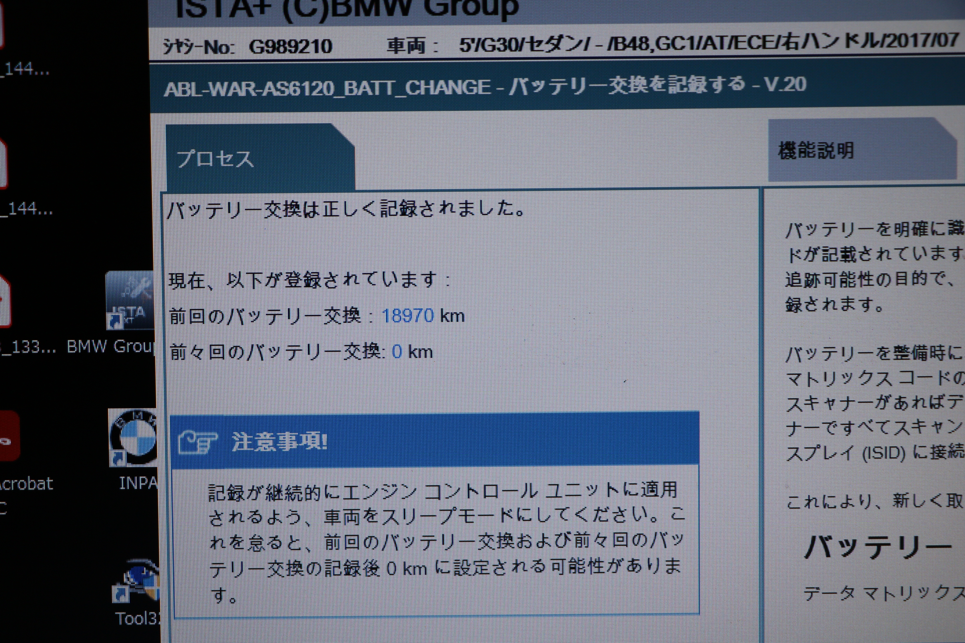Viewport: 965px width, 643px height.
Task: Open the Acrobat desktop icon
Action: 9,436
